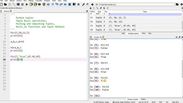Sort variables by Type column header
This screenshot has width=183, height=103.
(99, 12)
